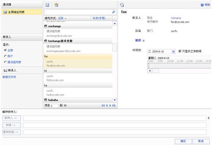Viewport: 212px width, 145px height.
Task: Click the list scroll-up arrow
Action: point(115,24)
